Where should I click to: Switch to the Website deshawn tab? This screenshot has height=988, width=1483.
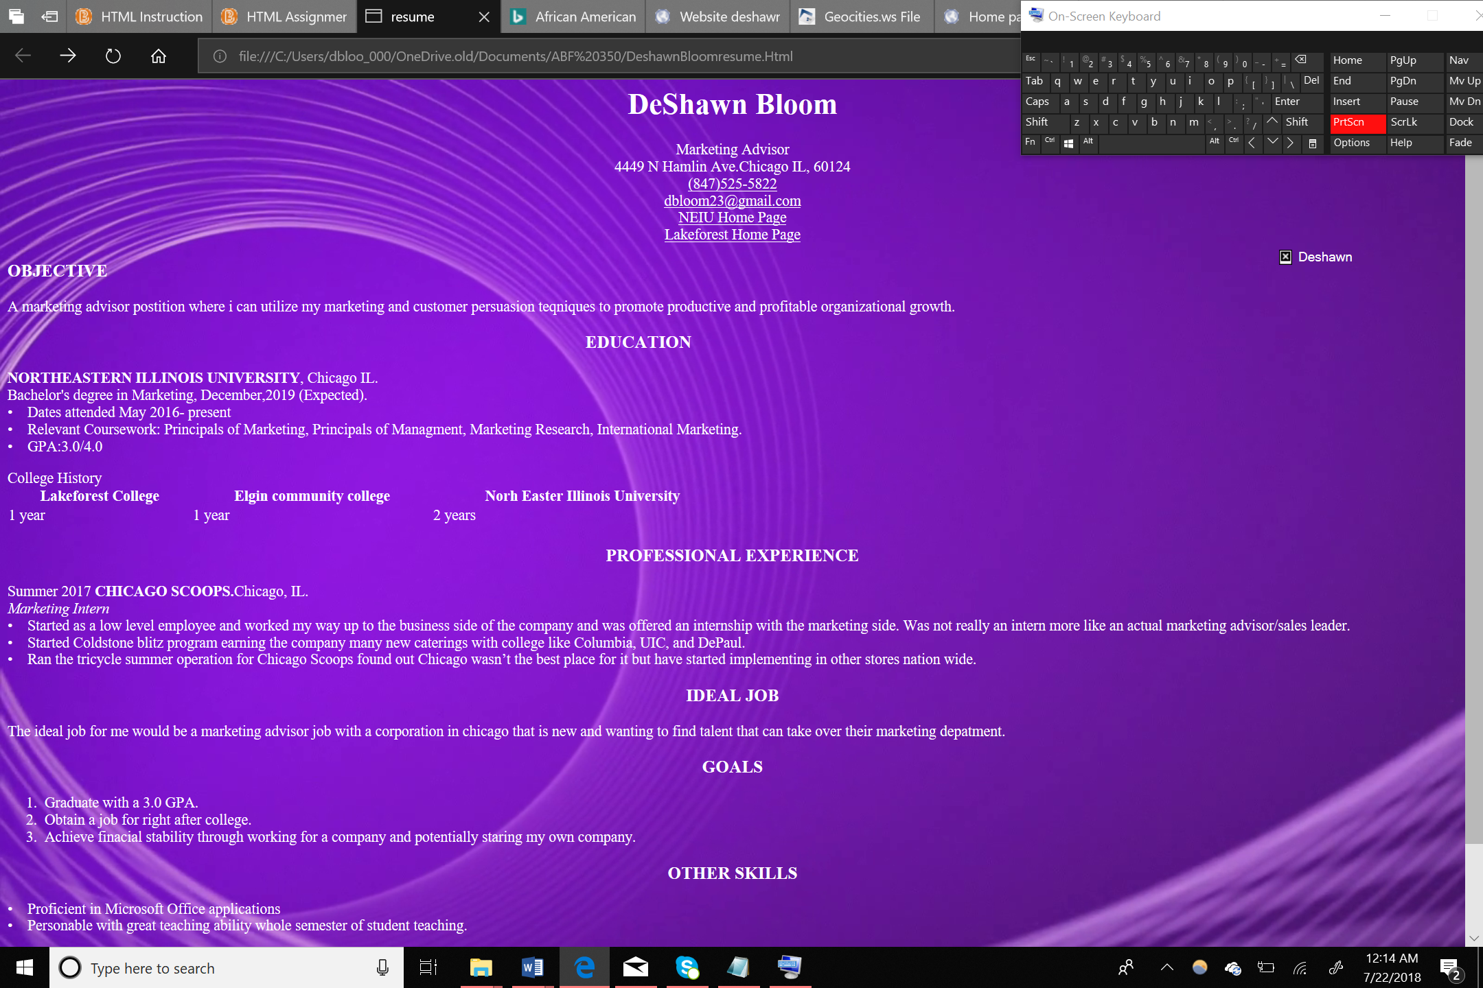tap(718, 16)
